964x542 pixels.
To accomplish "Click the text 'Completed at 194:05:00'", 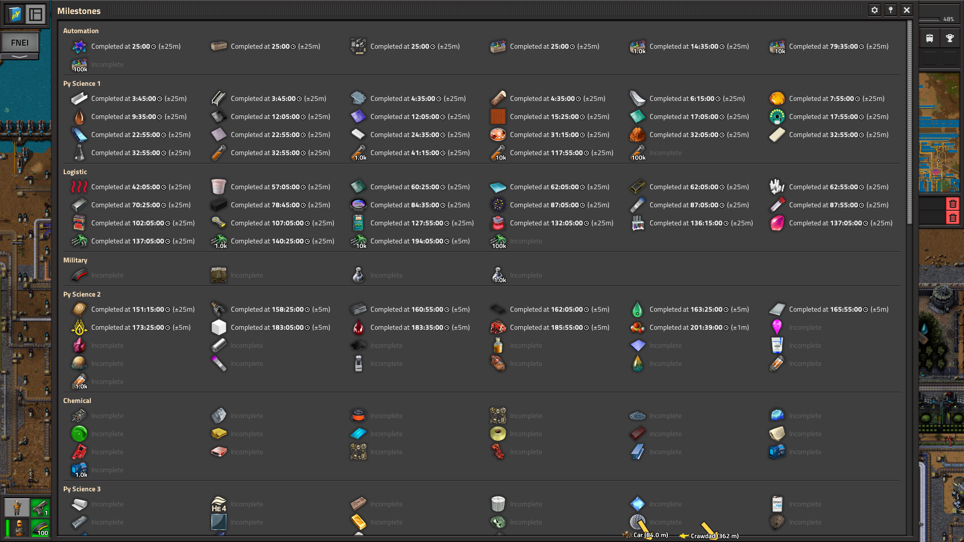I will click(x=407, y=241).
